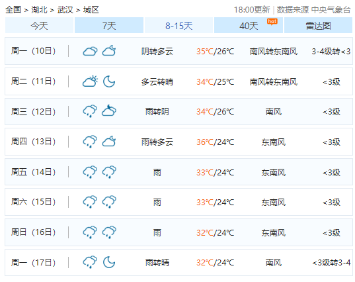The height and width of the screenshot is (282, 355).
Task: Click the 雨转晴 weather description
Action: (x=157, y=263)
